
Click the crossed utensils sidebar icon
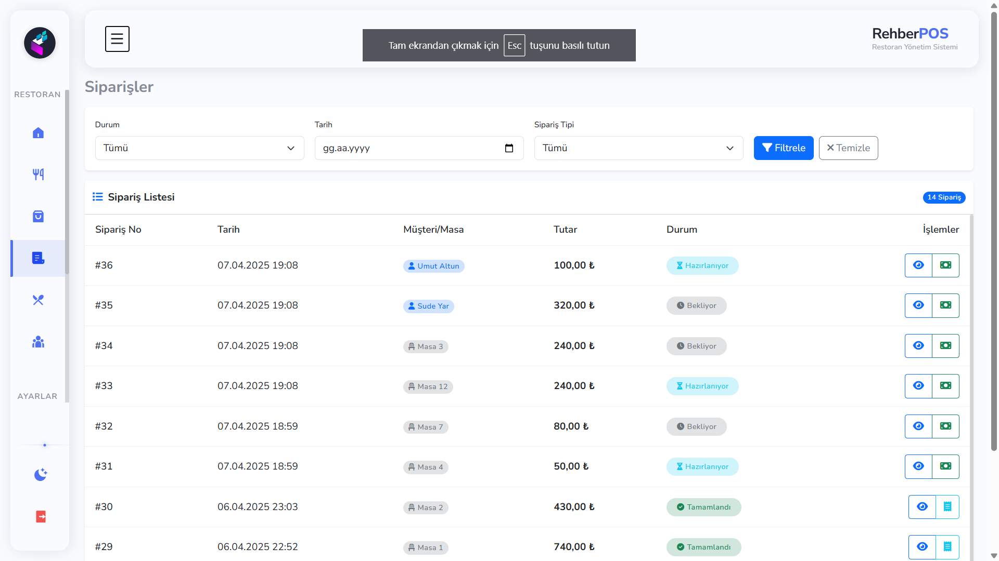38,300
